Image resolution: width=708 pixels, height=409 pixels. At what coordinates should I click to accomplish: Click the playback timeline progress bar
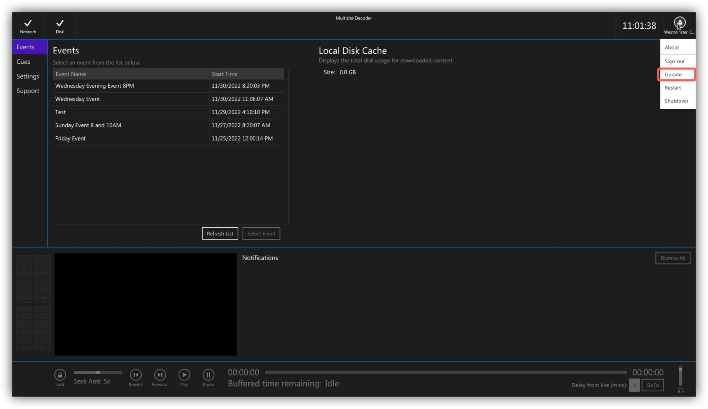(x=445, y=372)
